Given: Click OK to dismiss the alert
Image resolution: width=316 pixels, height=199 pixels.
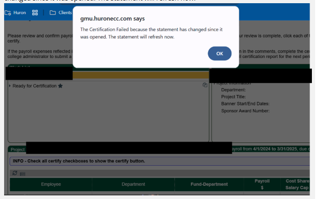Looking at the screenshot, I should coord(220,53).
